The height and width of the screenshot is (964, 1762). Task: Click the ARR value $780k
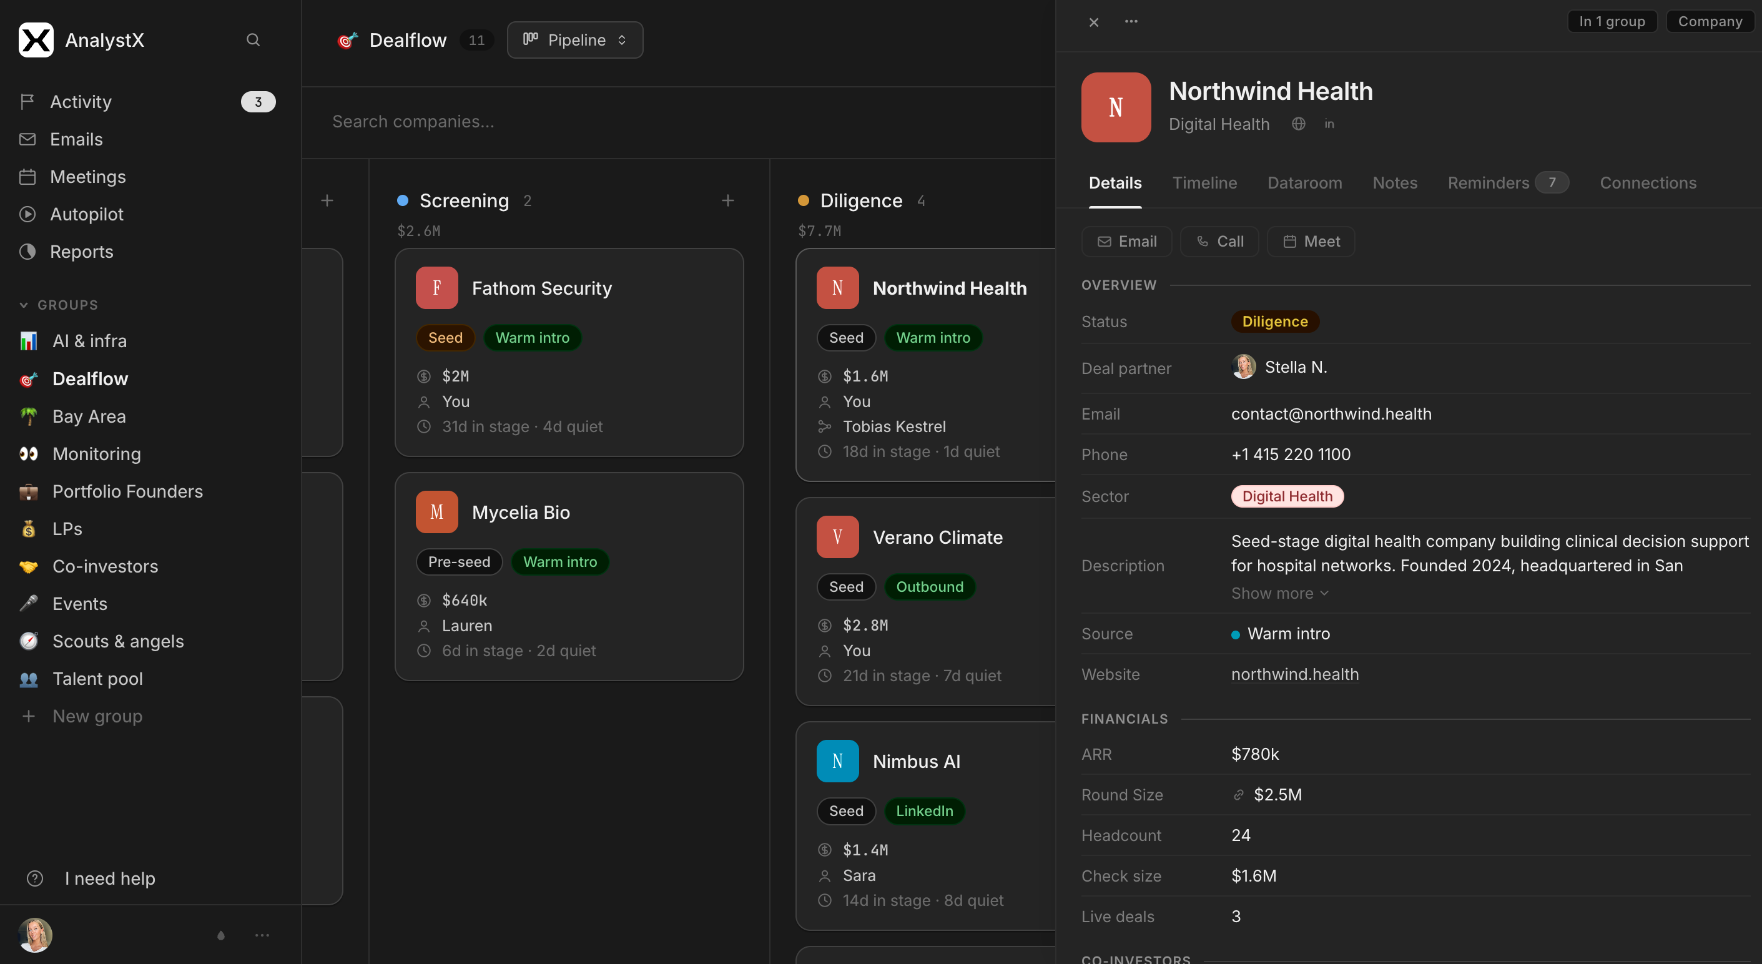pyautogui.click(x=1255, y=754)
